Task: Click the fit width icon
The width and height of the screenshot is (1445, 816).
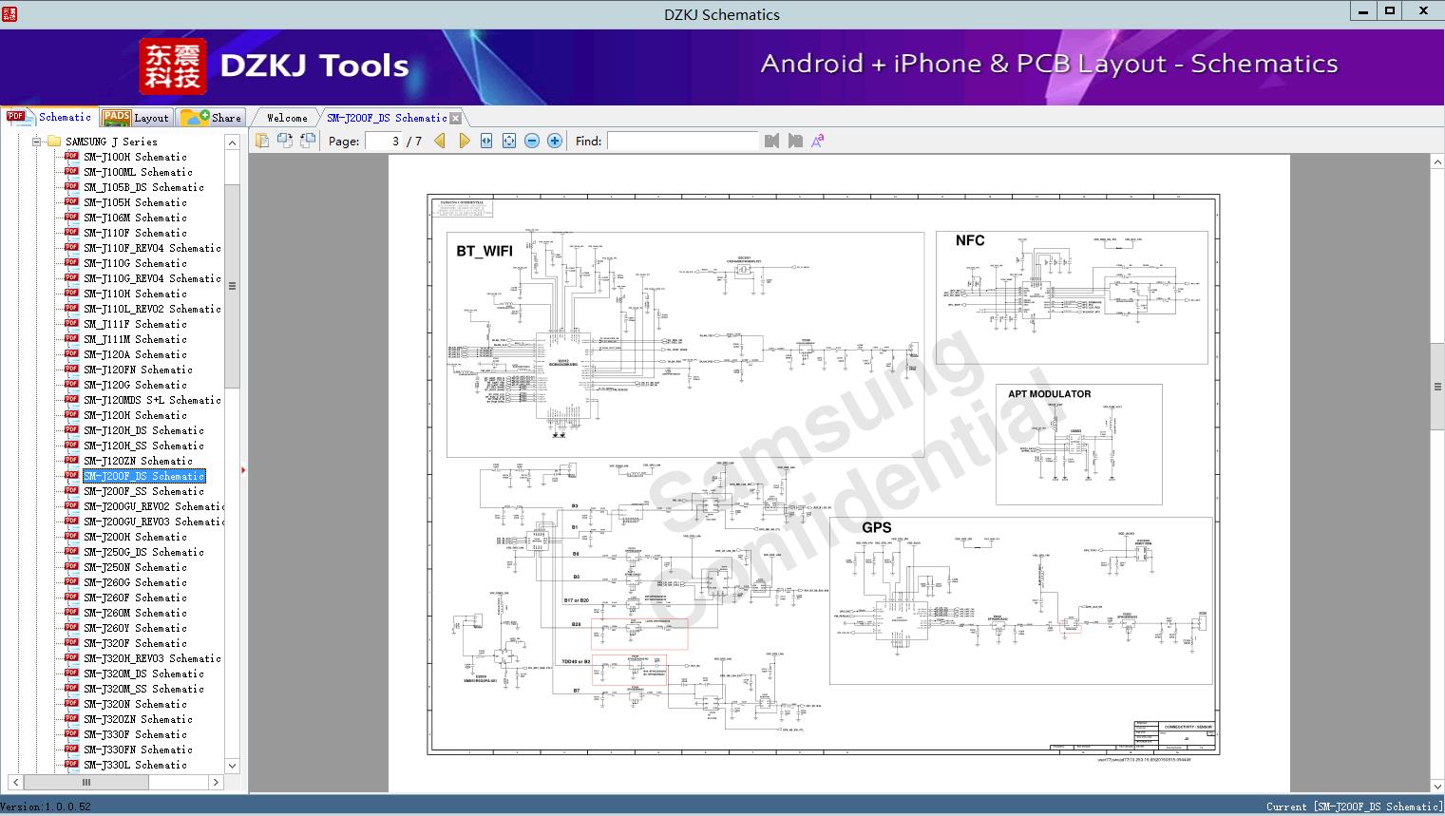Action: click(486, 141)
